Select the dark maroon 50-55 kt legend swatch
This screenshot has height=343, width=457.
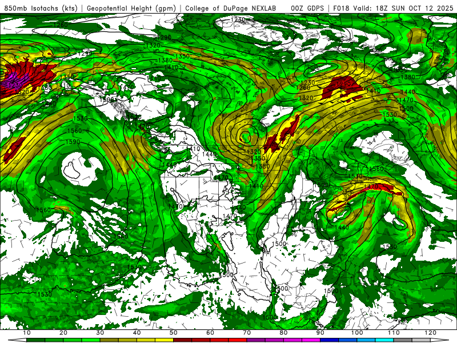click(182, 340)
